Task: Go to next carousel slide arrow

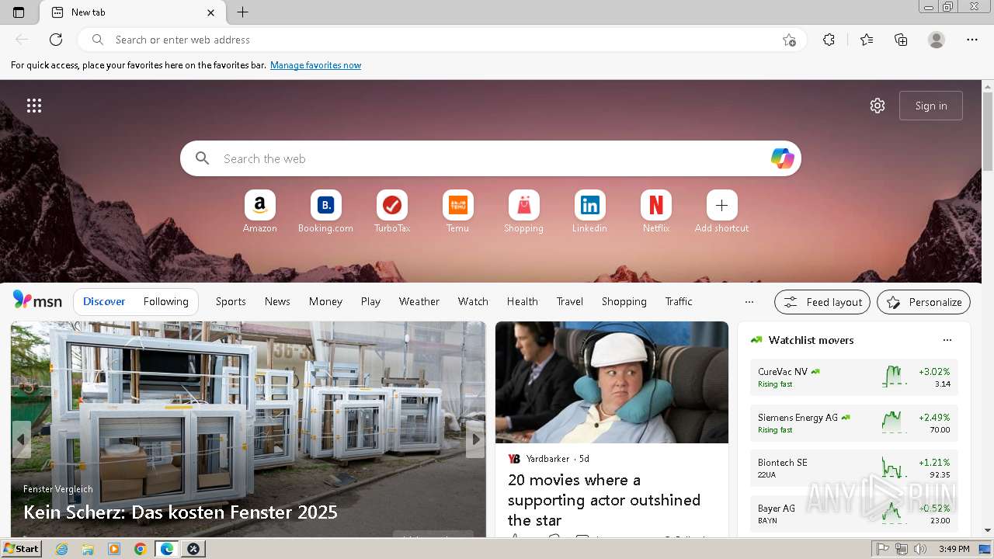Action: [x=475, y=439]
